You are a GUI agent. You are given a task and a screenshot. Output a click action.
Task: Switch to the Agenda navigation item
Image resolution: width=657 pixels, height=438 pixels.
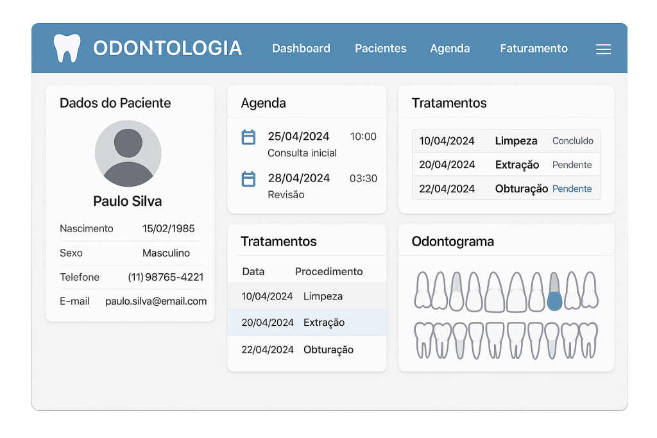tap(450, 49)
